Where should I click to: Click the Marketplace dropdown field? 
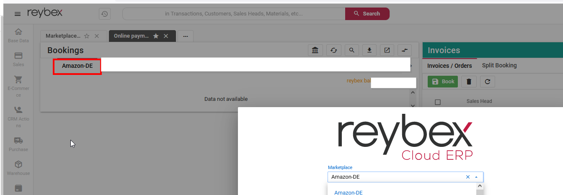[405, 177]
